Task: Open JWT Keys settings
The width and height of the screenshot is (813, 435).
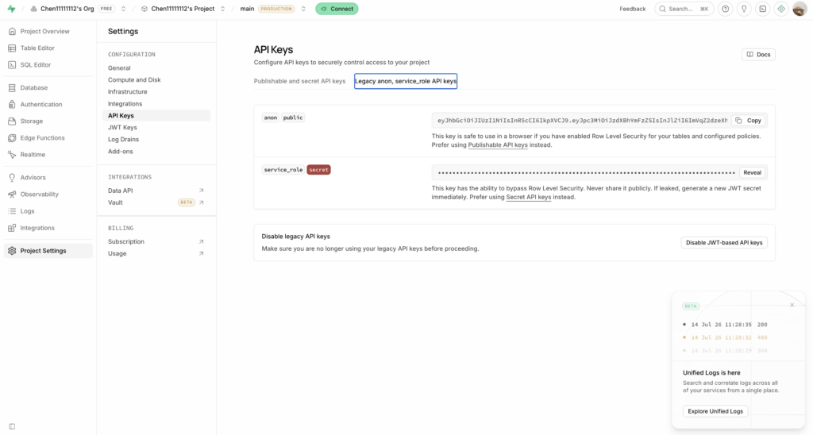Action: tap(122, 128)
